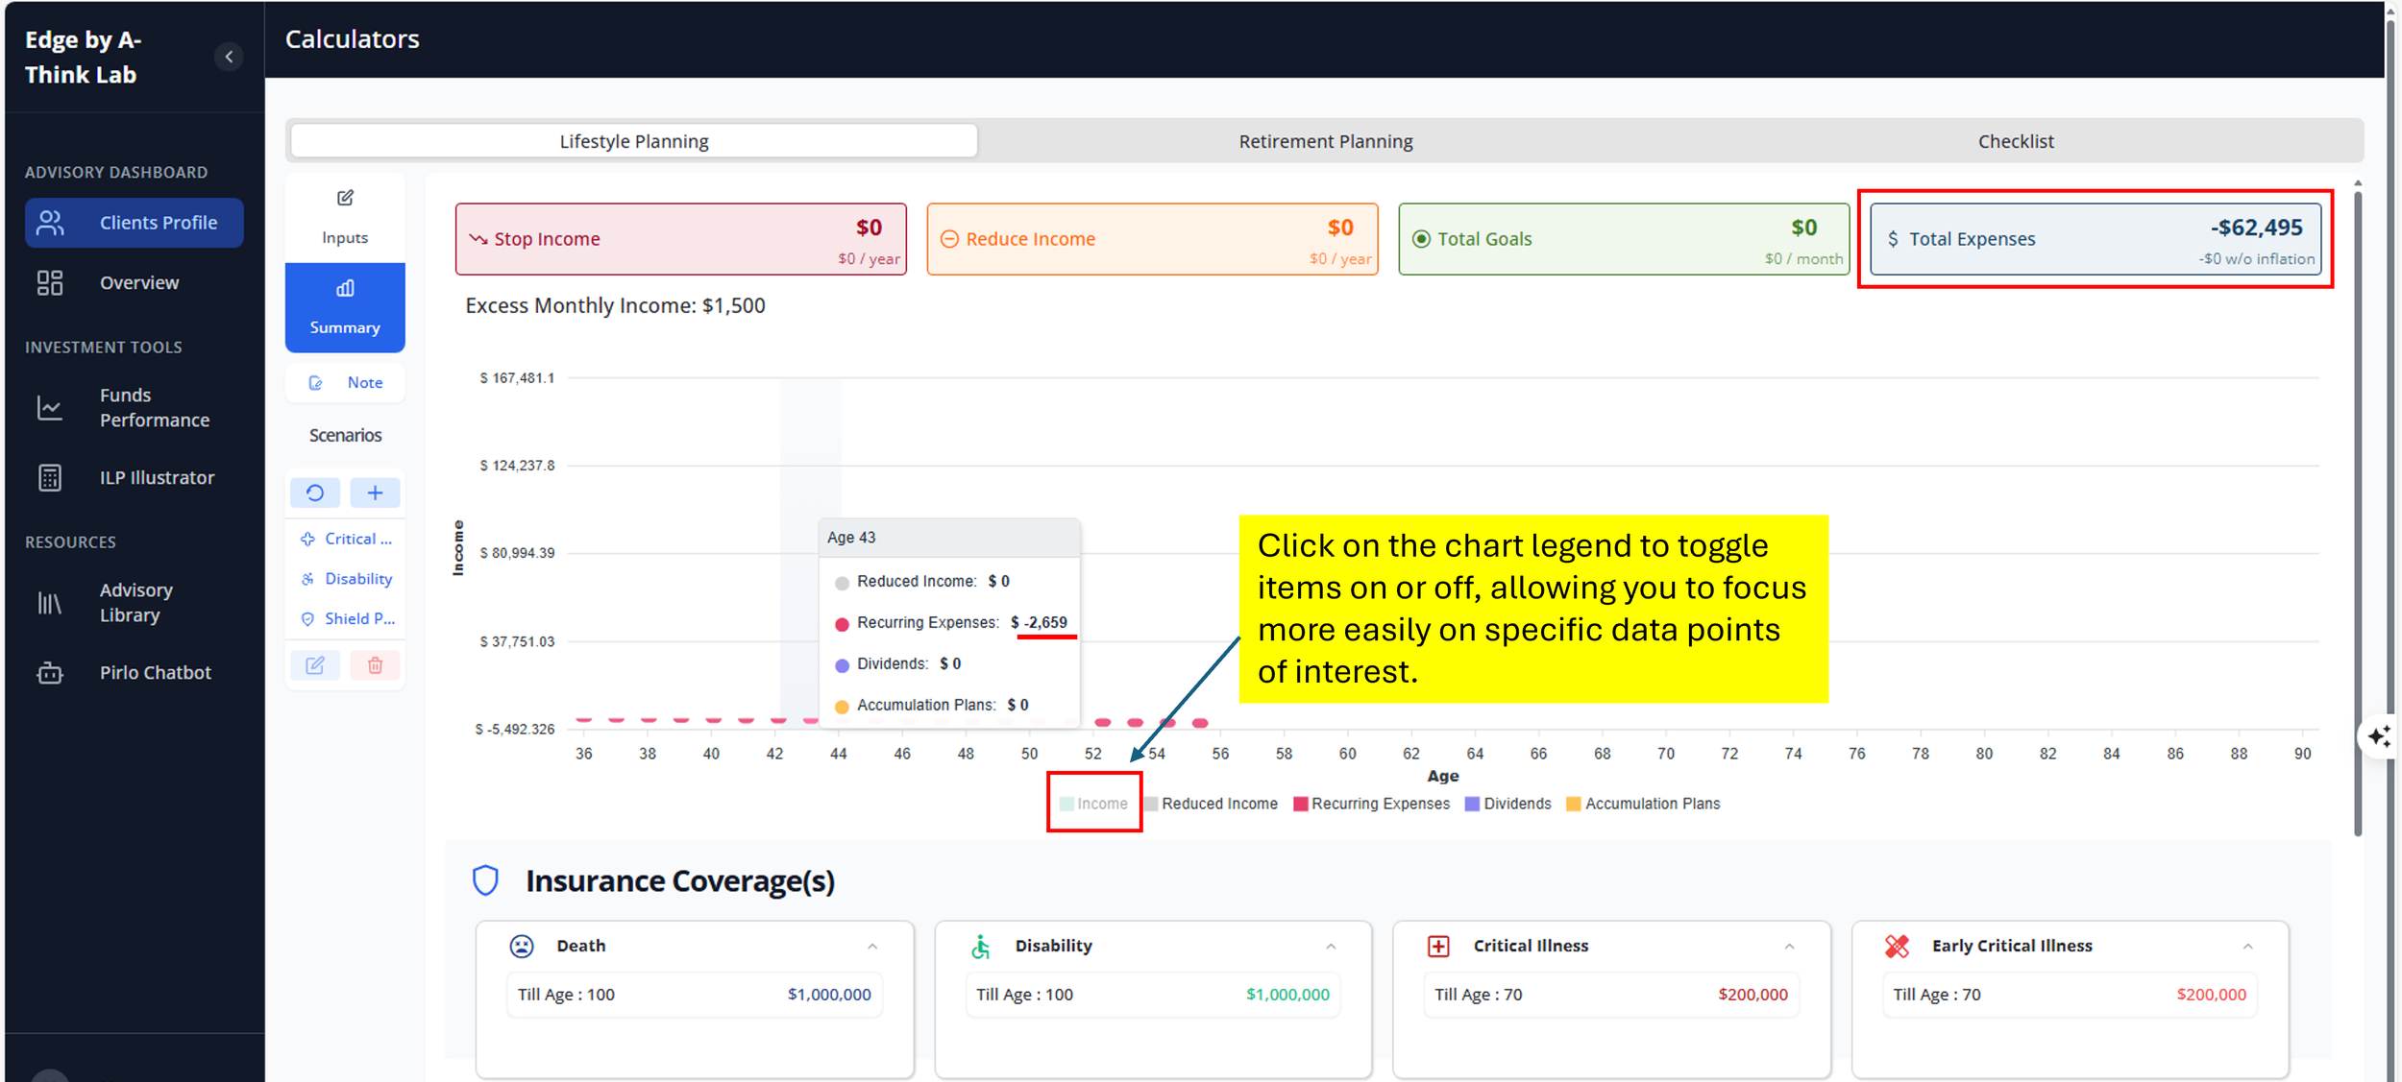Screen dimensions: 2402x1082
Task: Click the Note pencil icon
Action: [315, 383]
